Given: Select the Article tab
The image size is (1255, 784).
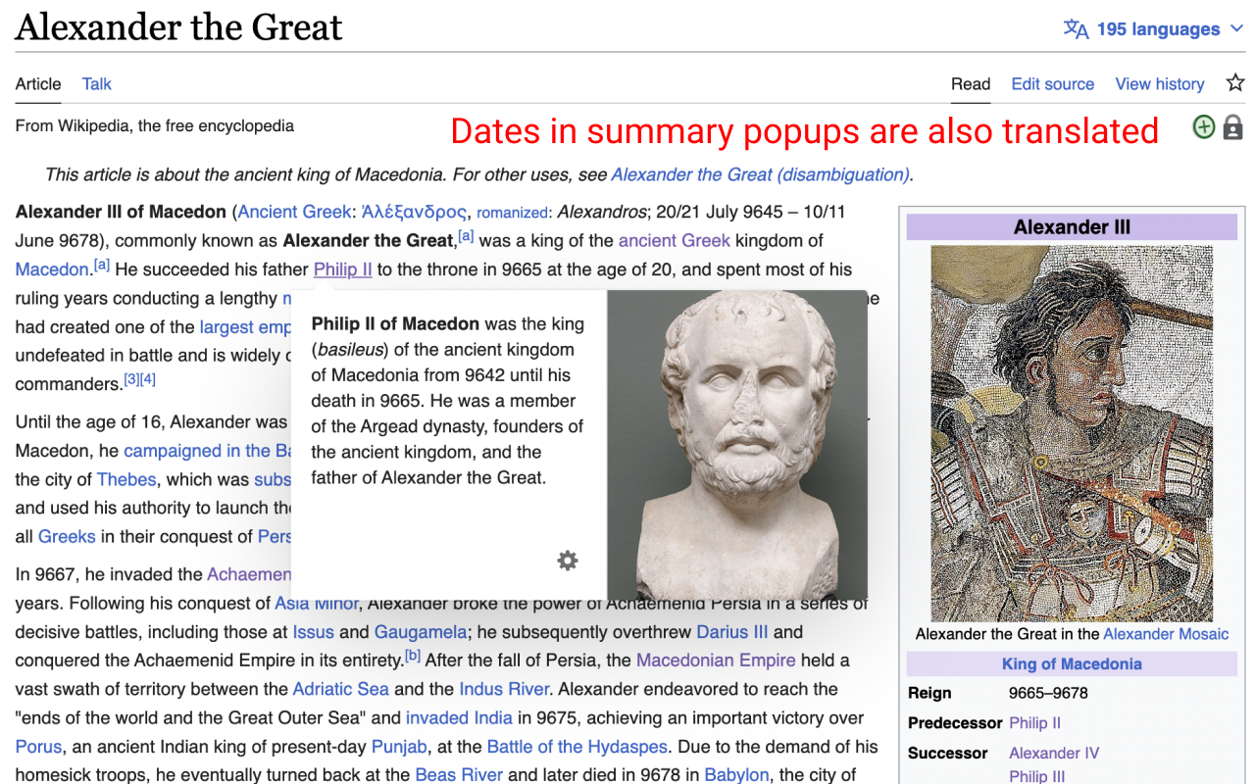Looking at the screenshot, I should 37,84.
